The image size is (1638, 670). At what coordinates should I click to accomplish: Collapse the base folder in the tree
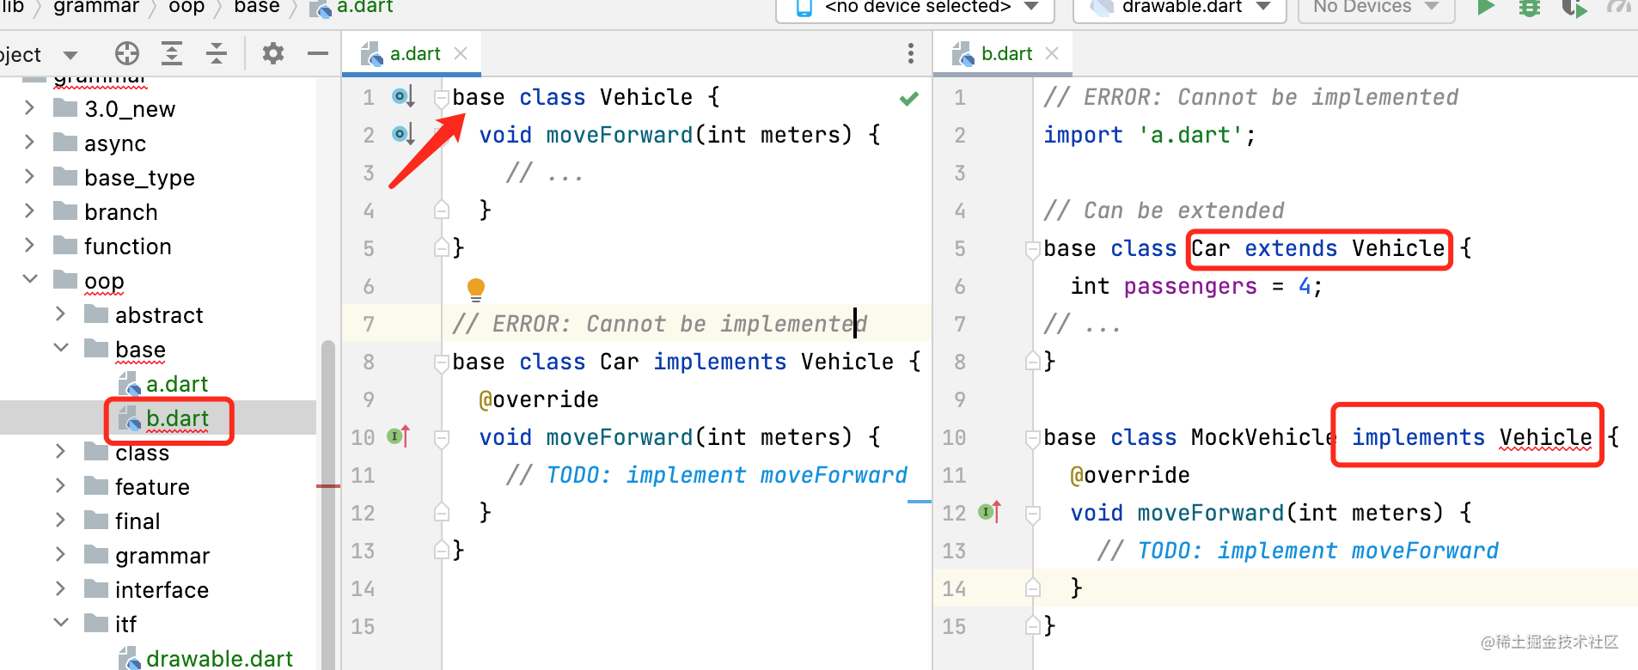tap(61, 349)
